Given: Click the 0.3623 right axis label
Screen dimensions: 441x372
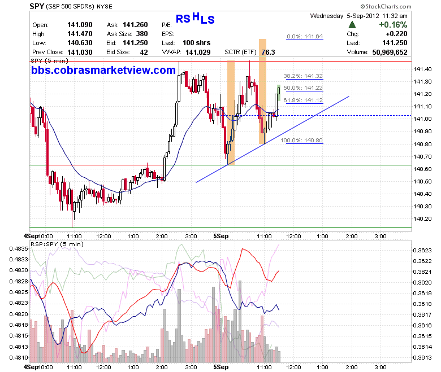Looking at the screenshot, I should tap(422, 250).
